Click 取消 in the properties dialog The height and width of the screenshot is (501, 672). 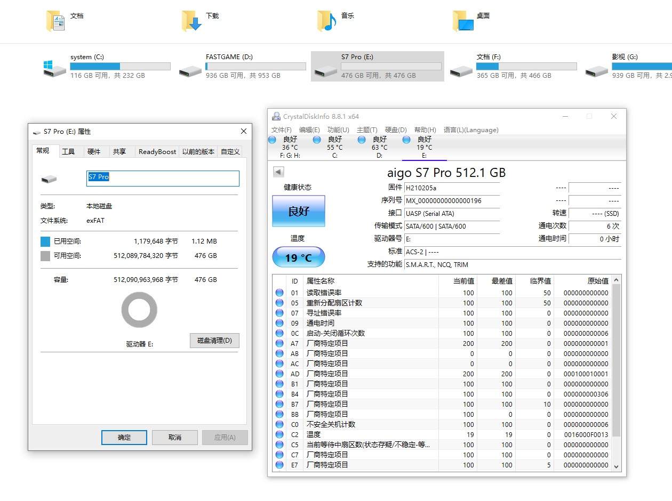[x=174, y=438]
